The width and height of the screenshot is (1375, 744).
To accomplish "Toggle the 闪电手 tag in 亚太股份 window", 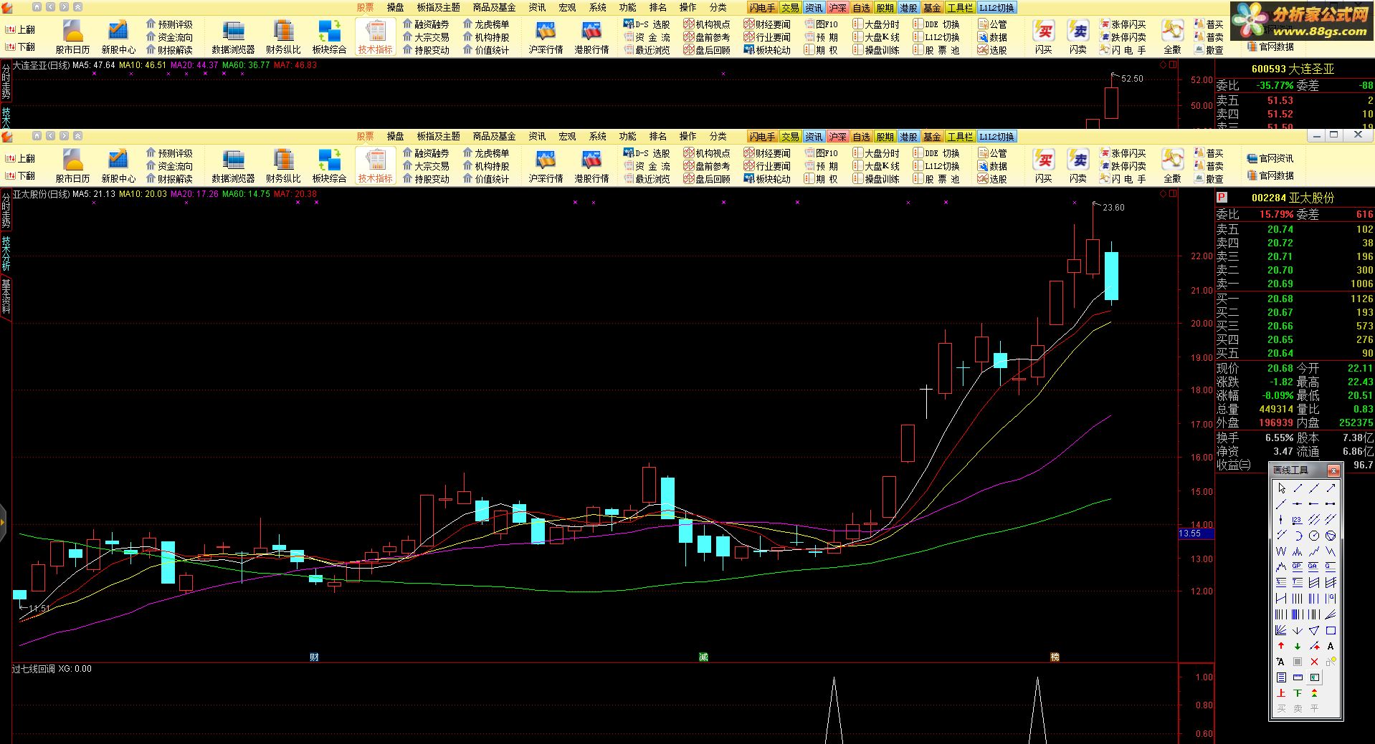I will click(761, 136).
